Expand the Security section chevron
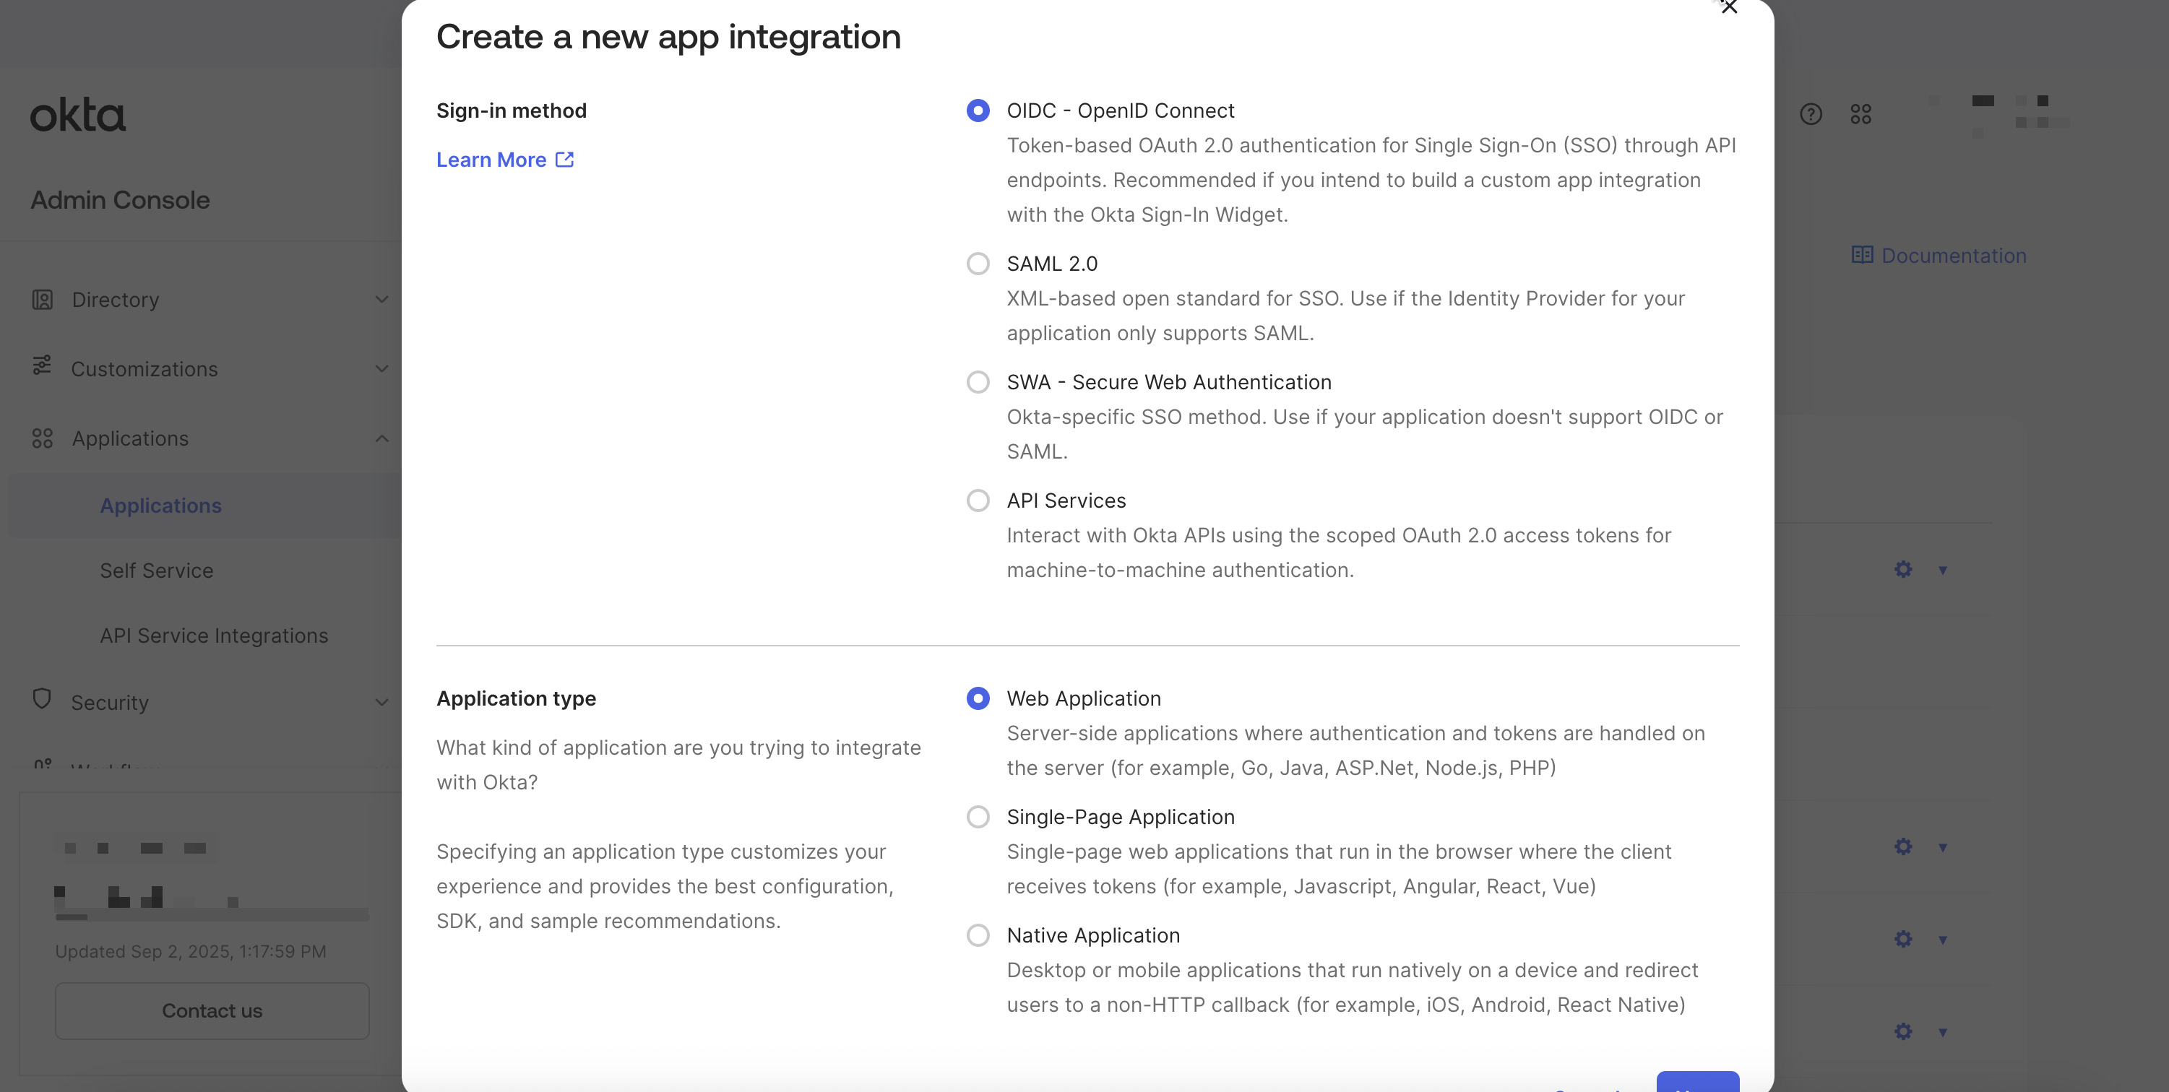Screen dimensions: 2169x1092 click(382, 702)
